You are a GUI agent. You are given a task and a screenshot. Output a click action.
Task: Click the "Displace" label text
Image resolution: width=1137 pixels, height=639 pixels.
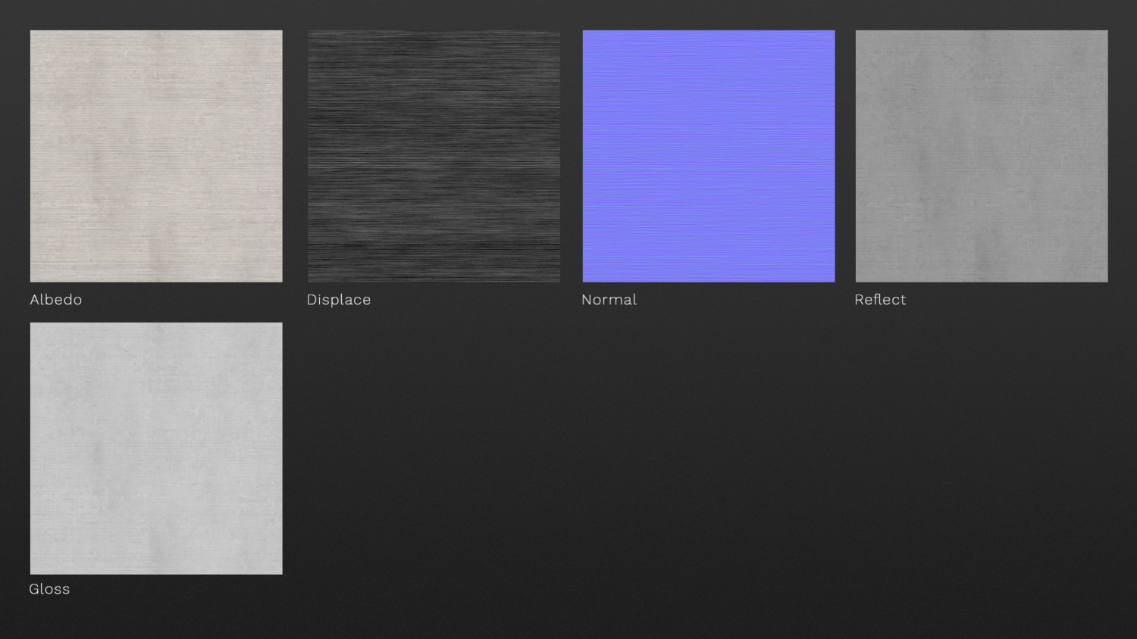point(339,300)
